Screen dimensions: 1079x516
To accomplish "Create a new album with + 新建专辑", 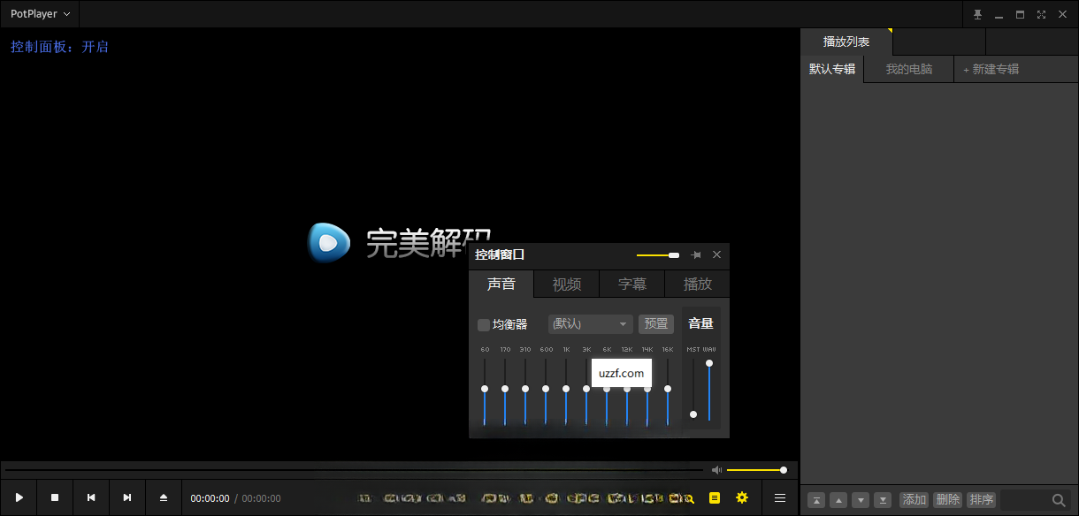I will [x=991, y=69].
